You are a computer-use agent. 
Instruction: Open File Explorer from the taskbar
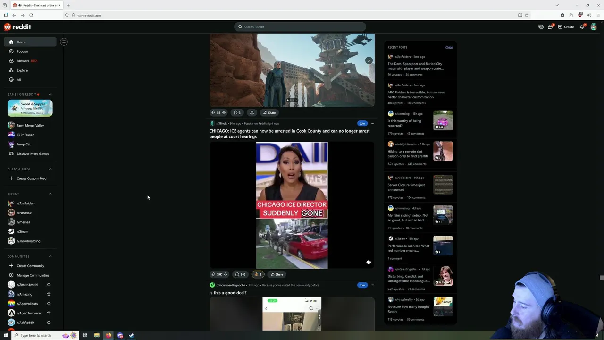click(x=97, y=335)
